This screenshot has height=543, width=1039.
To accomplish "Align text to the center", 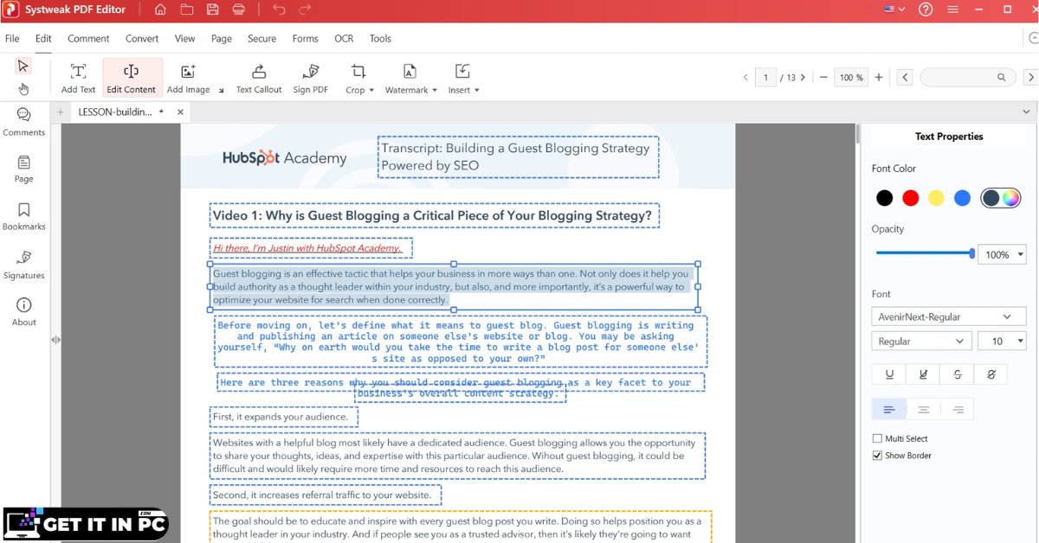I will [923, 409].
